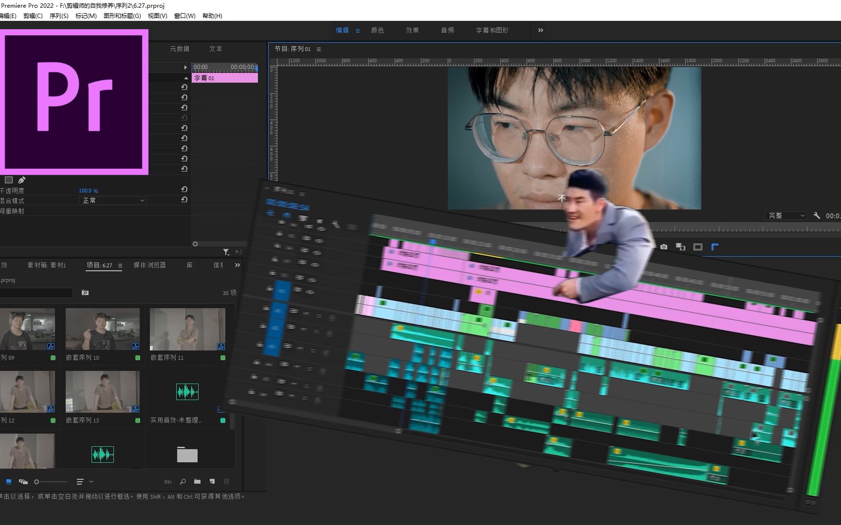Click nested sequence badge on 嵌套序列 11
The width and height of the screenshot is (841, 525).
click(x=221, y=346)
